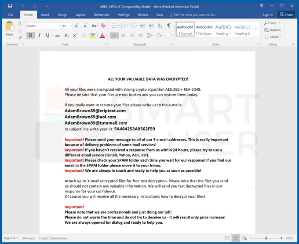Open the Multilevel List dropdown
The image size is (299, 244).
pyautogui.click(x=137, y=26)
